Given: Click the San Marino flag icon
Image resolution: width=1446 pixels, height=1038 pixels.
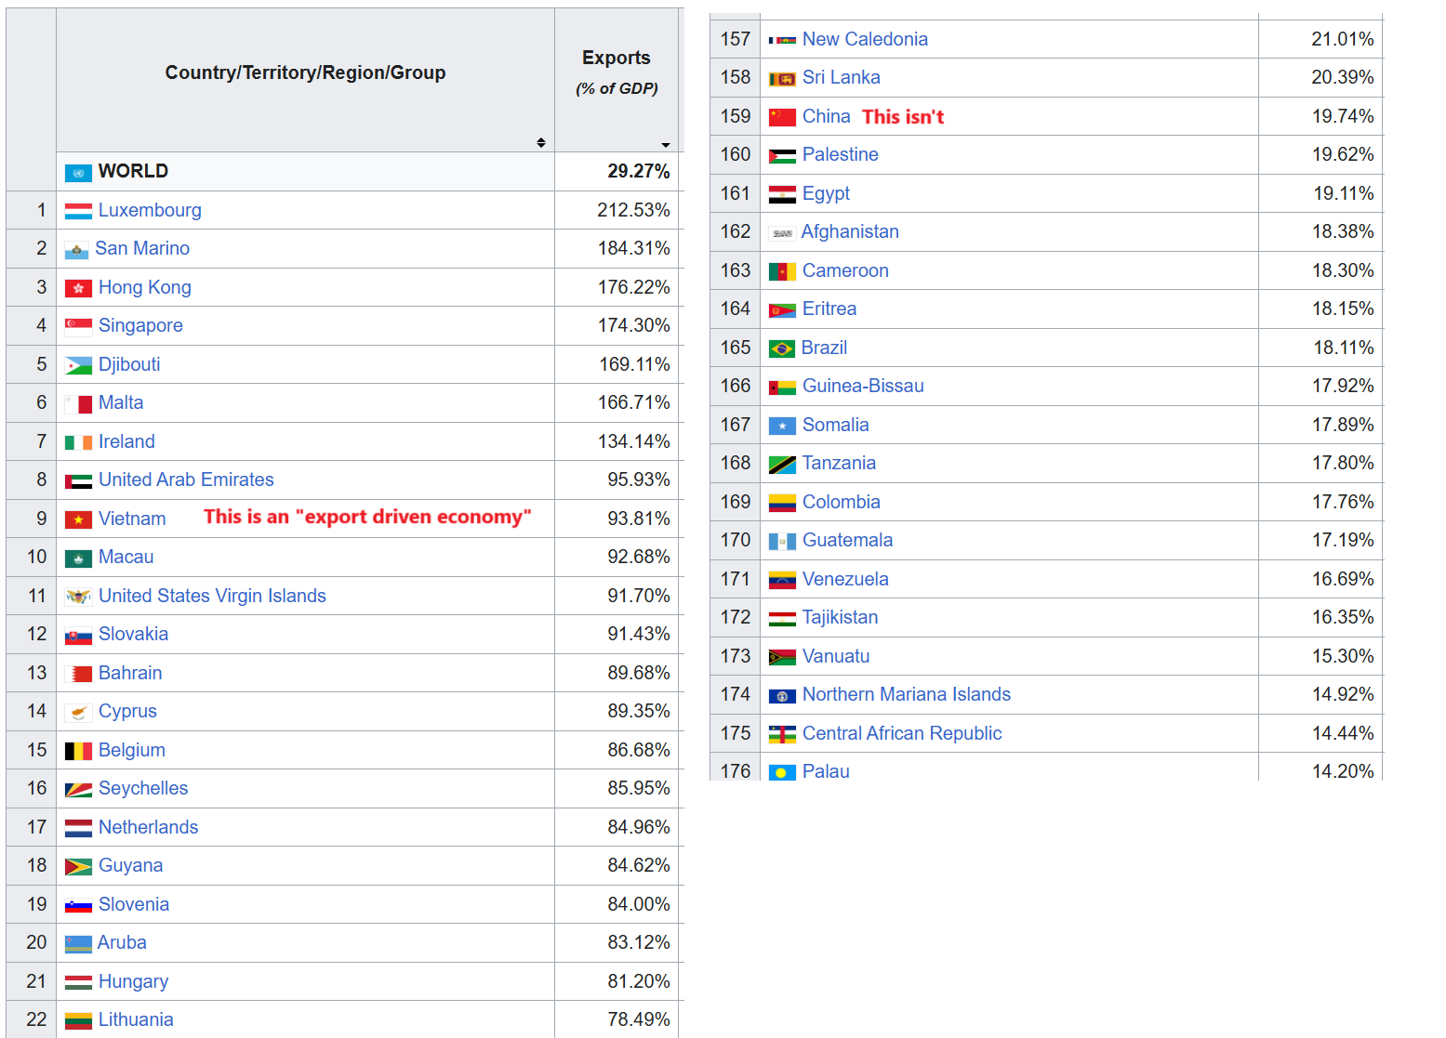Looking at the screenshot, I should click(x=76, y=250).
